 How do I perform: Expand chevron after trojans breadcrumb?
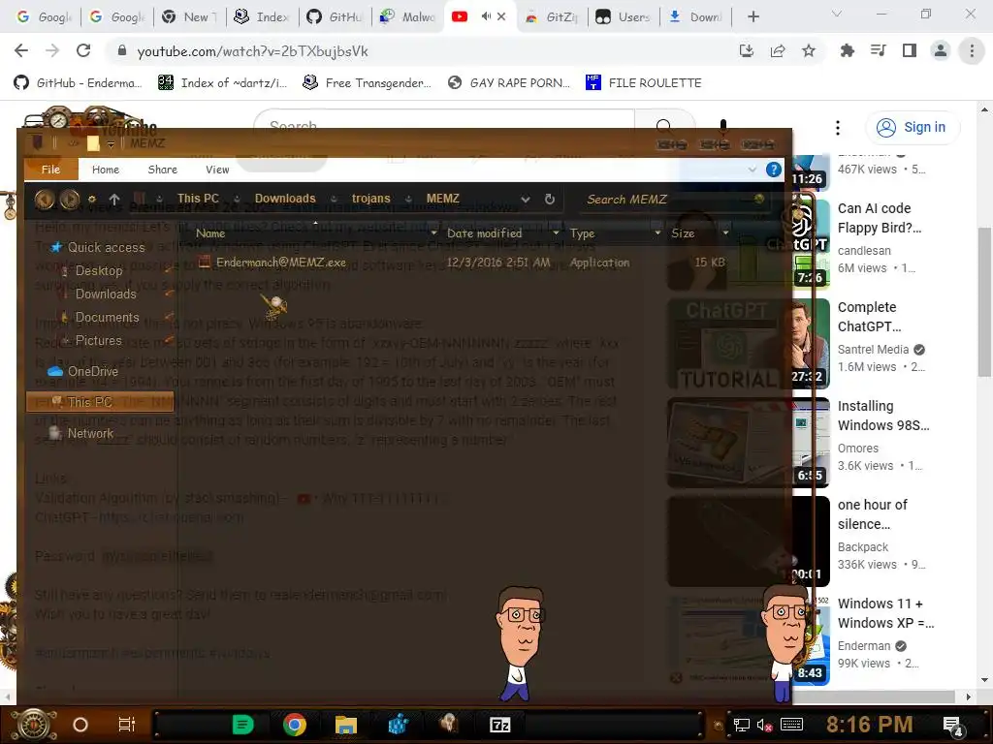(x=408, y=199)
